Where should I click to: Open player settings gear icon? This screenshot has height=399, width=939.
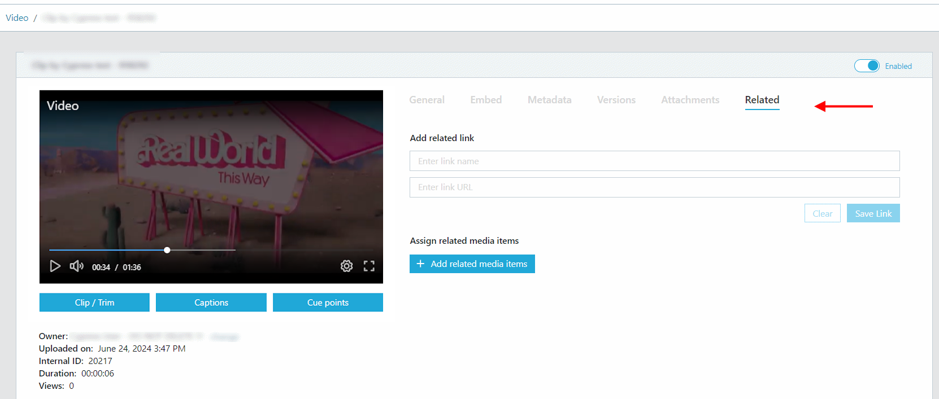[x=347, y=266]
